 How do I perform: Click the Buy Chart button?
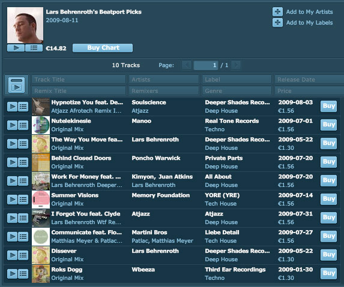click(103, 48)
